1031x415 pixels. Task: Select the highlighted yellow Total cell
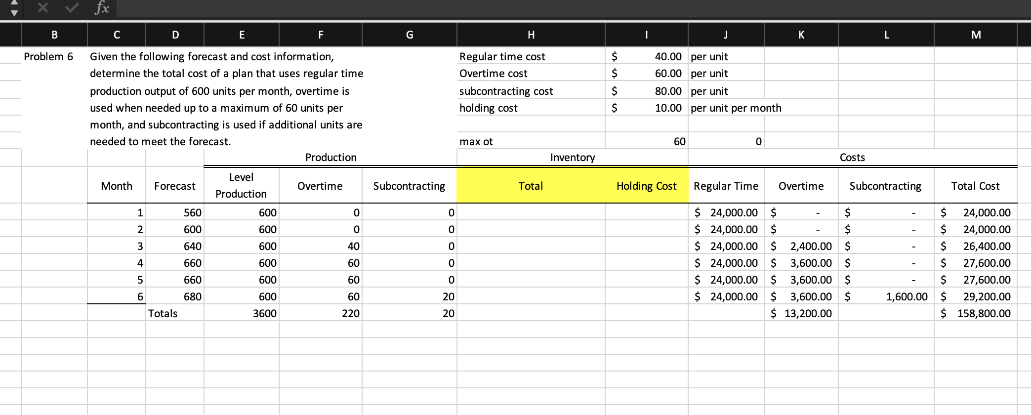click(530, 186)
